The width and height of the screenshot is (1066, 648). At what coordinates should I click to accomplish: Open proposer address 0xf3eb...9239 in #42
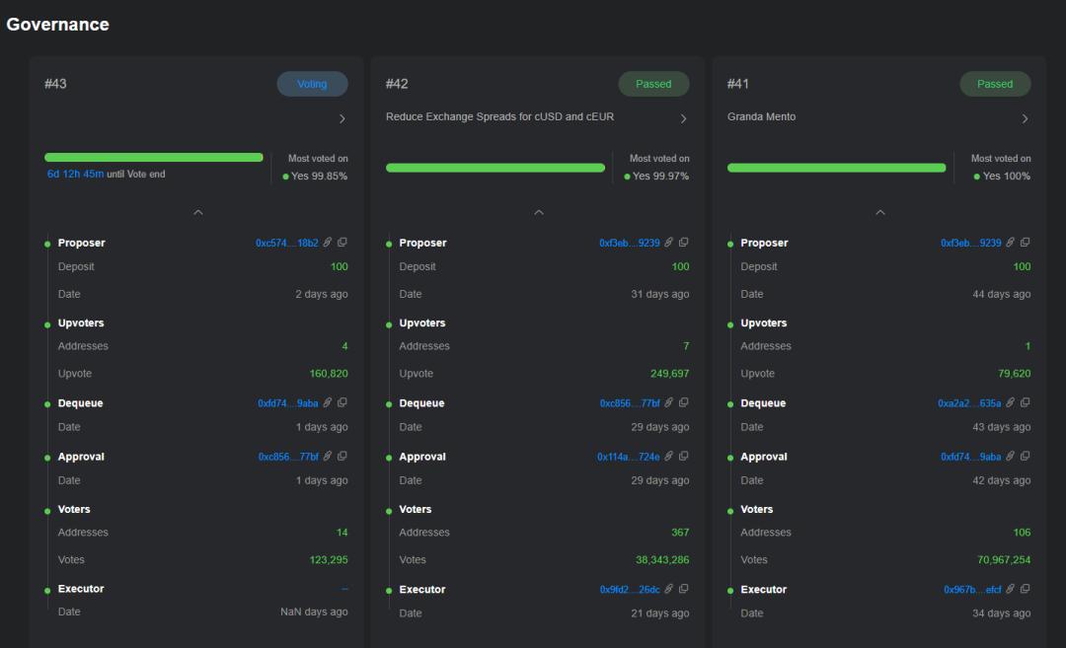tap(630, 244)
